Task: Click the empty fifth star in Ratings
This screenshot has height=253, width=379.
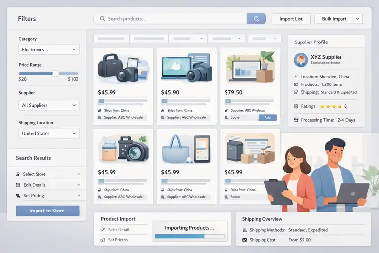Action: [x=345, y=106]
